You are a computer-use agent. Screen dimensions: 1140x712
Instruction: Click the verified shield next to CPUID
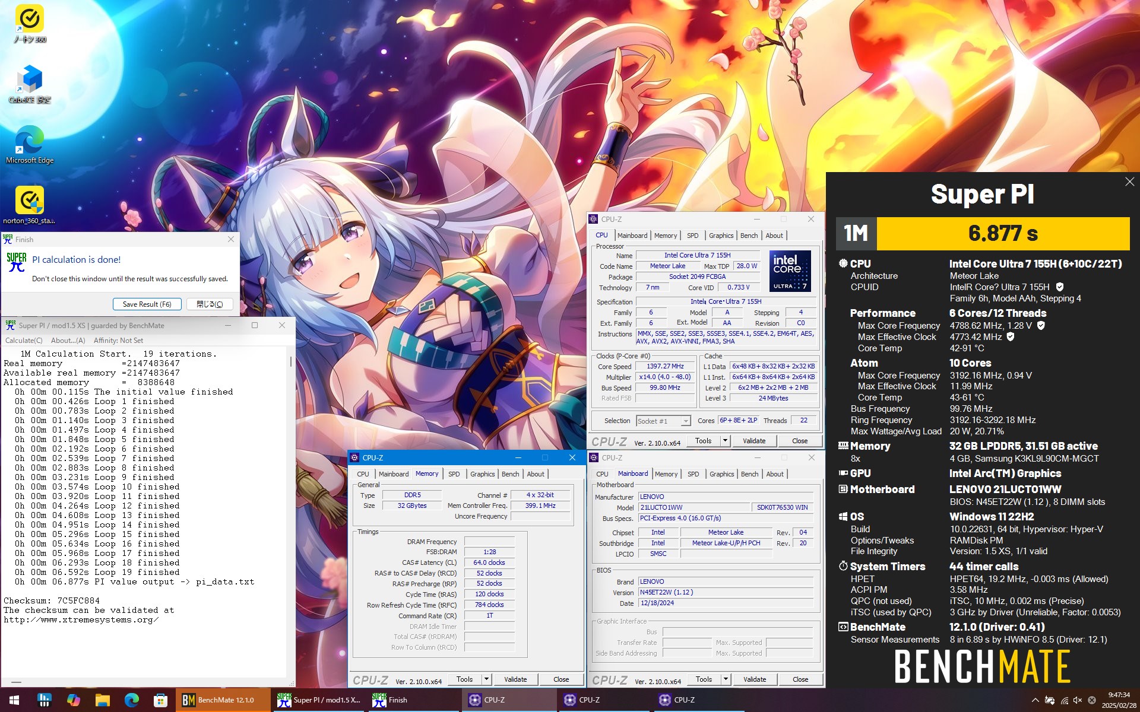1060,287
